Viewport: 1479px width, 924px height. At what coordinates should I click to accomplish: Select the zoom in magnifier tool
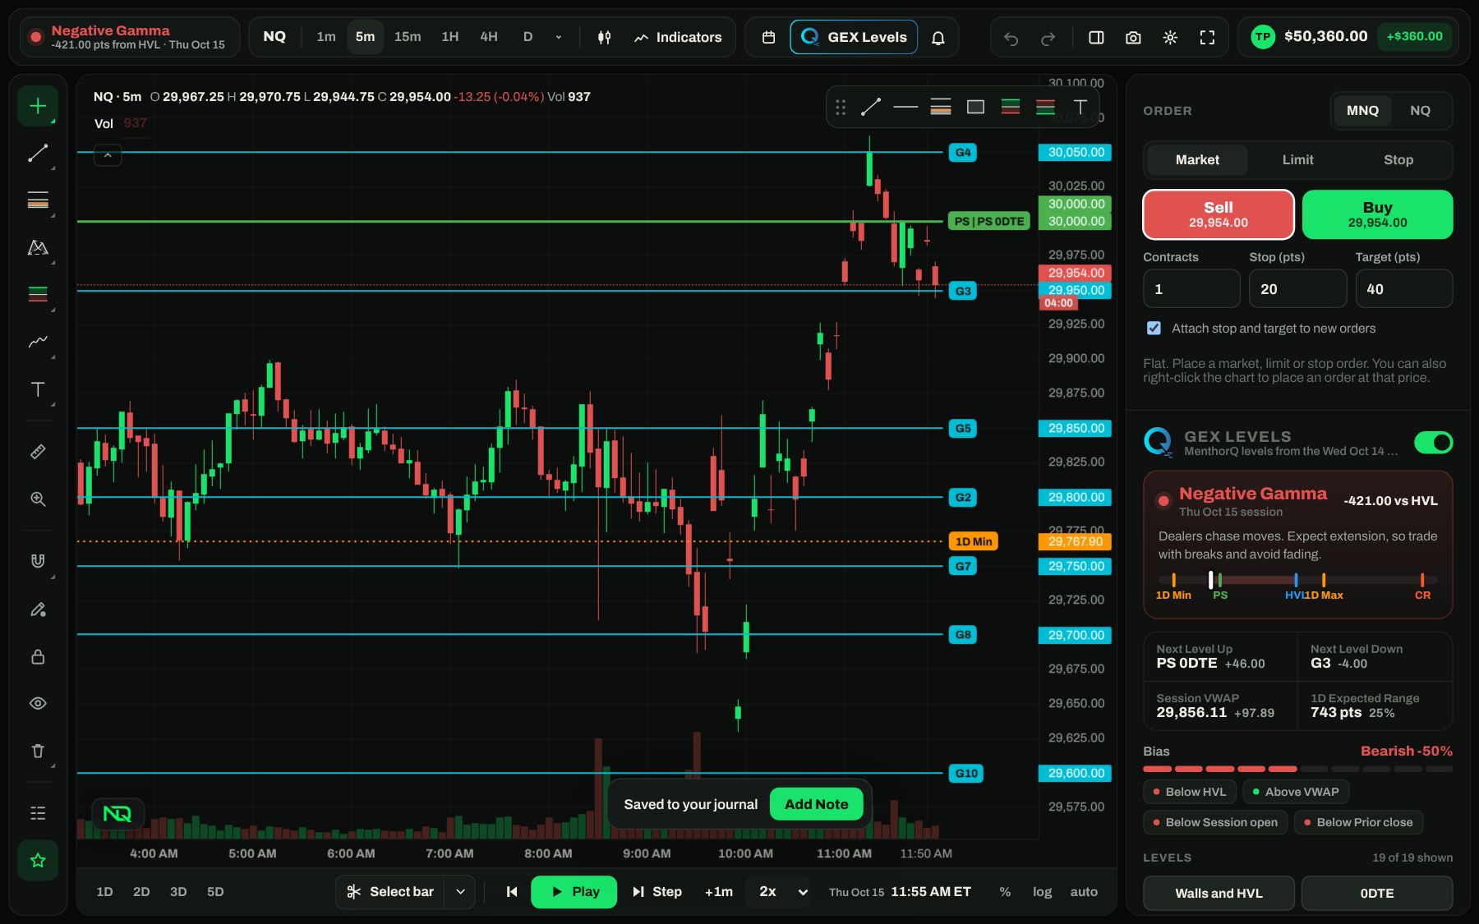[x=38, y=499]
